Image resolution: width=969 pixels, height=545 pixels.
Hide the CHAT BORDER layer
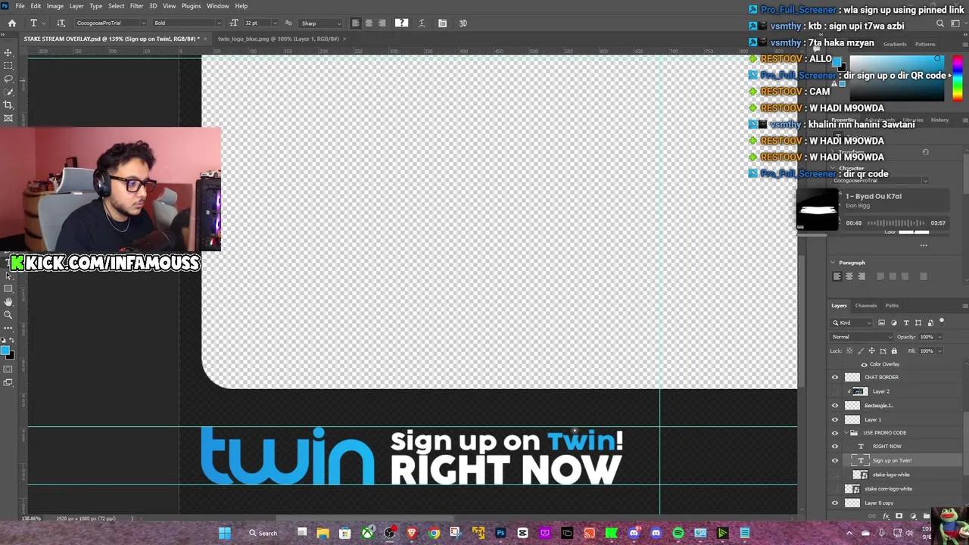pos(835,377)
